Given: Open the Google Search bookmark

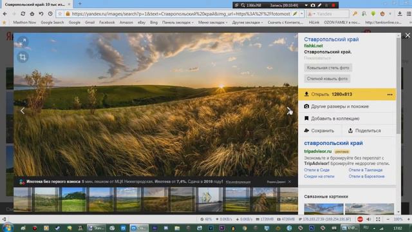Looking at the screenshot, I should pos(52,23).
